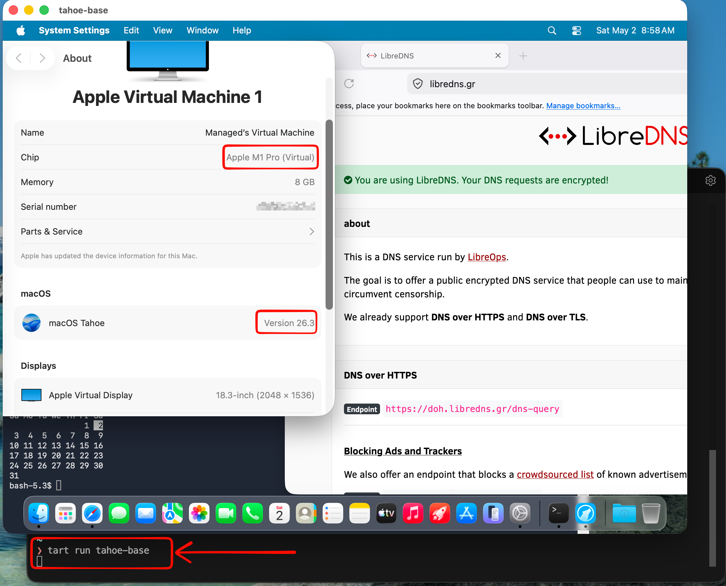Open Messages in the Dock

(x=119, y=514)
